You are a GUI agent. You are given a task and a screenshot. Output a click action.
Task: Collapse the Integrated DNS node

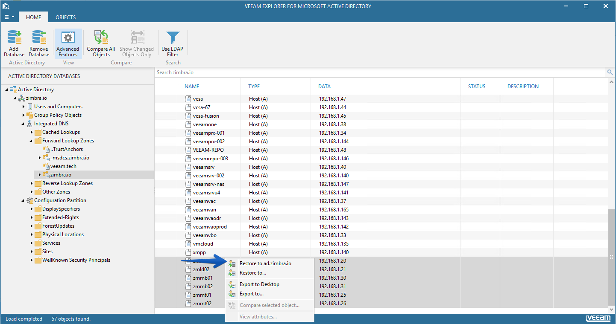pos(23,124)
